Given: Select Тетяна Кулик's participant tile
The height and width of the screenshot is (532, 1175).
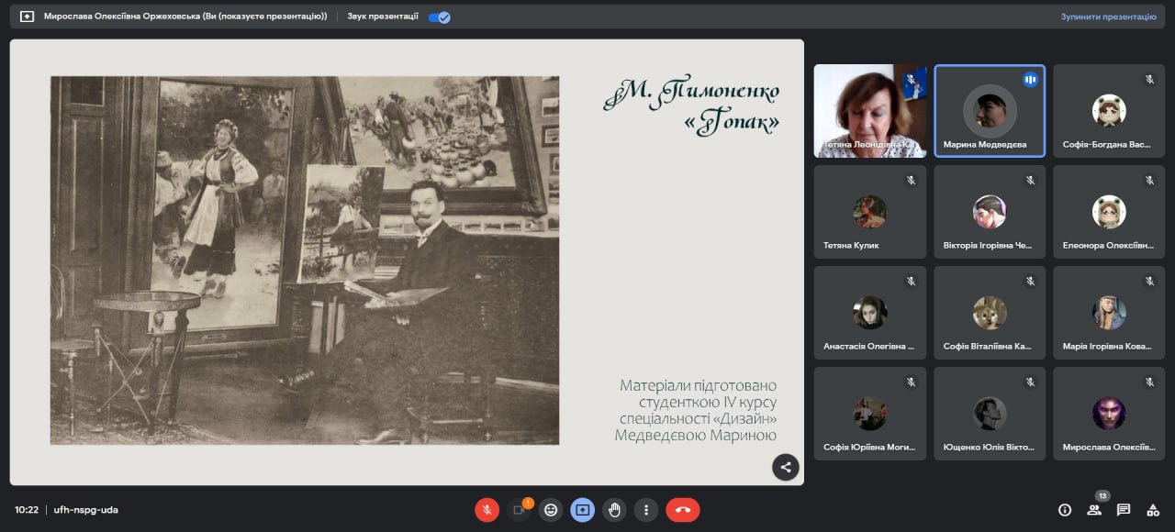Looking at the screenshot, I should [869, 212].
